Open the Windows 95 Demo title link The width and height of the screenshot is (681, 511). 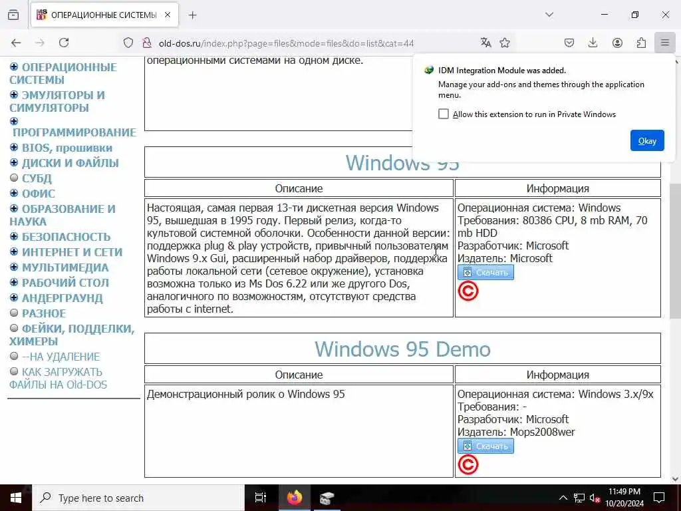pos(402,349)
